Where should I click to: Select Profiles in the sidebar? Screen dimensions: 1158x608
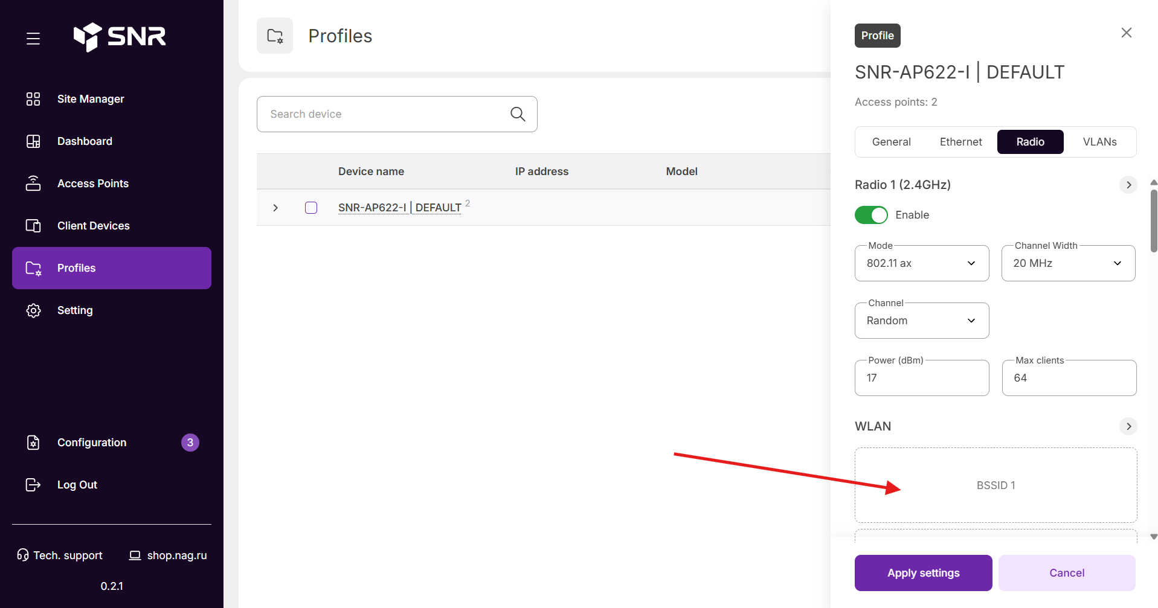(112, 268)
